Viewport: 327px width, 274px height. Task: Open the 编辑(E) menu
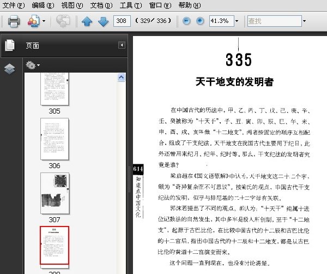click(43, 5)
